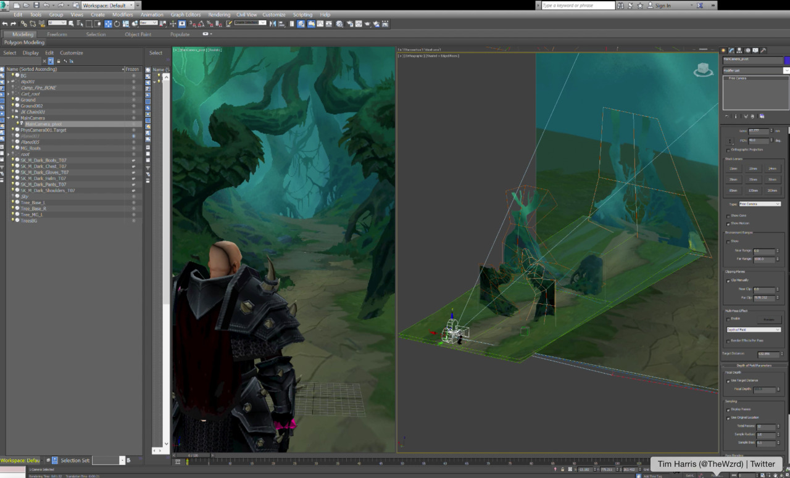Click the object color swatch beside name field
Screen dimensions: 790x478
point(787,60)
